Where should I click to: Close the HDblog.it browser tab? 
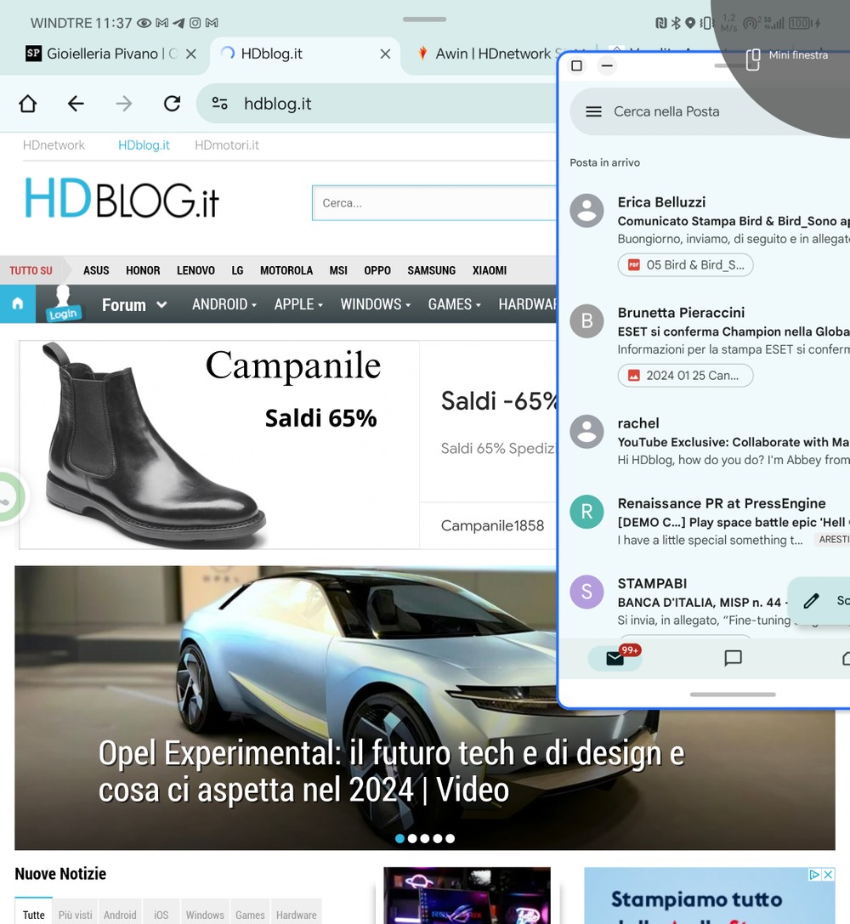pyautogui.click(x=385, y=54)
